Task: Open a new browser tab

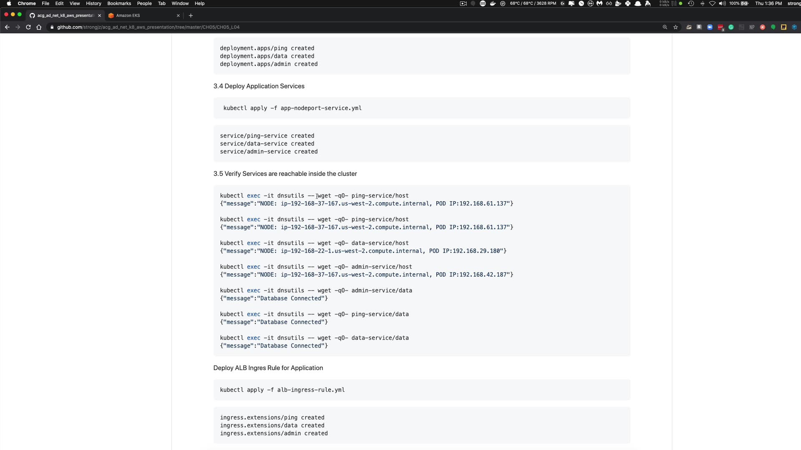Action: (191, 15)
